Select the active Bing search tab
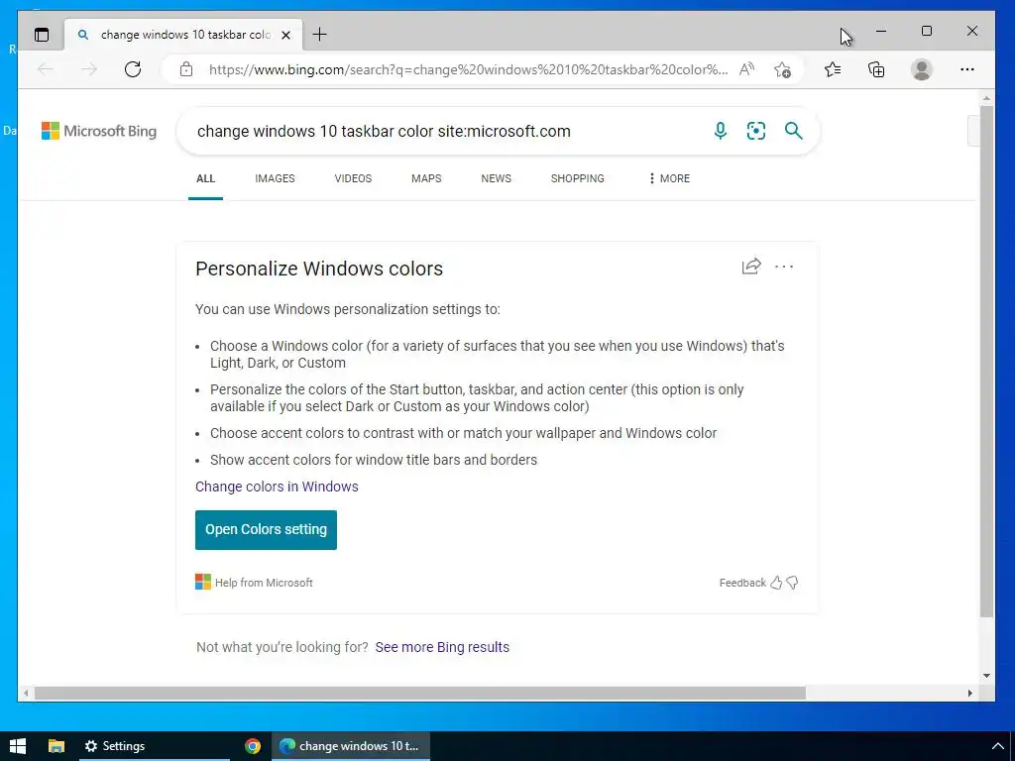1015x761 pixels. (x=185, y=35)
